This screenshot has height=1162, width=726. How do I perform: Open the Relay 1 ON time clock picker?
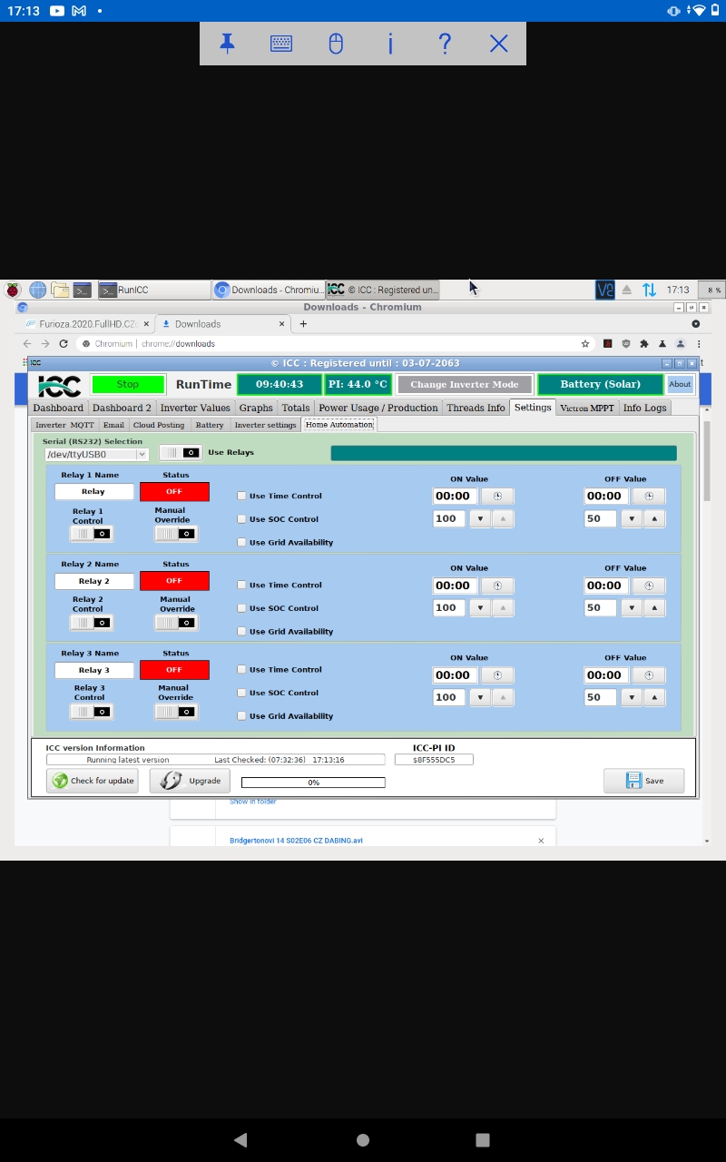pos(497,496)
